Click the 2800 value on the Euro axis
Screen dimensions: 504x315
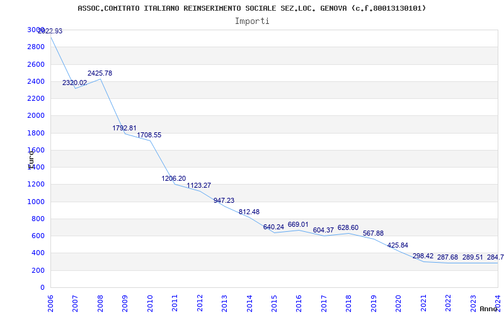(36, 47)
